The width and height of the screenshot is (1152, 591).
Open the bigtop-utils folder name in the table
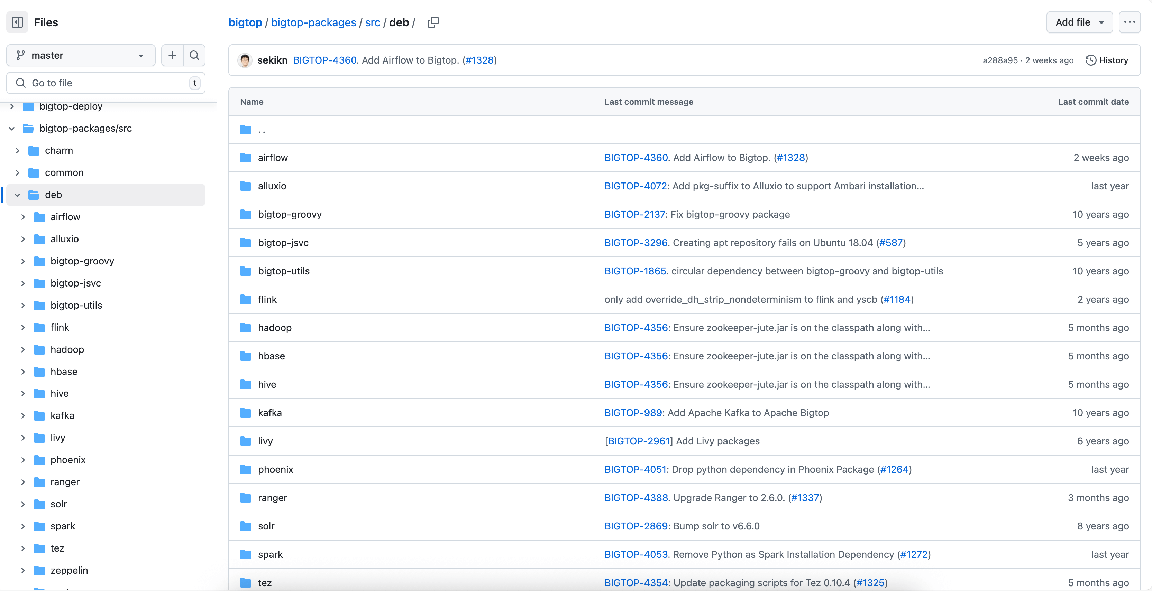[x=284, y=271]
